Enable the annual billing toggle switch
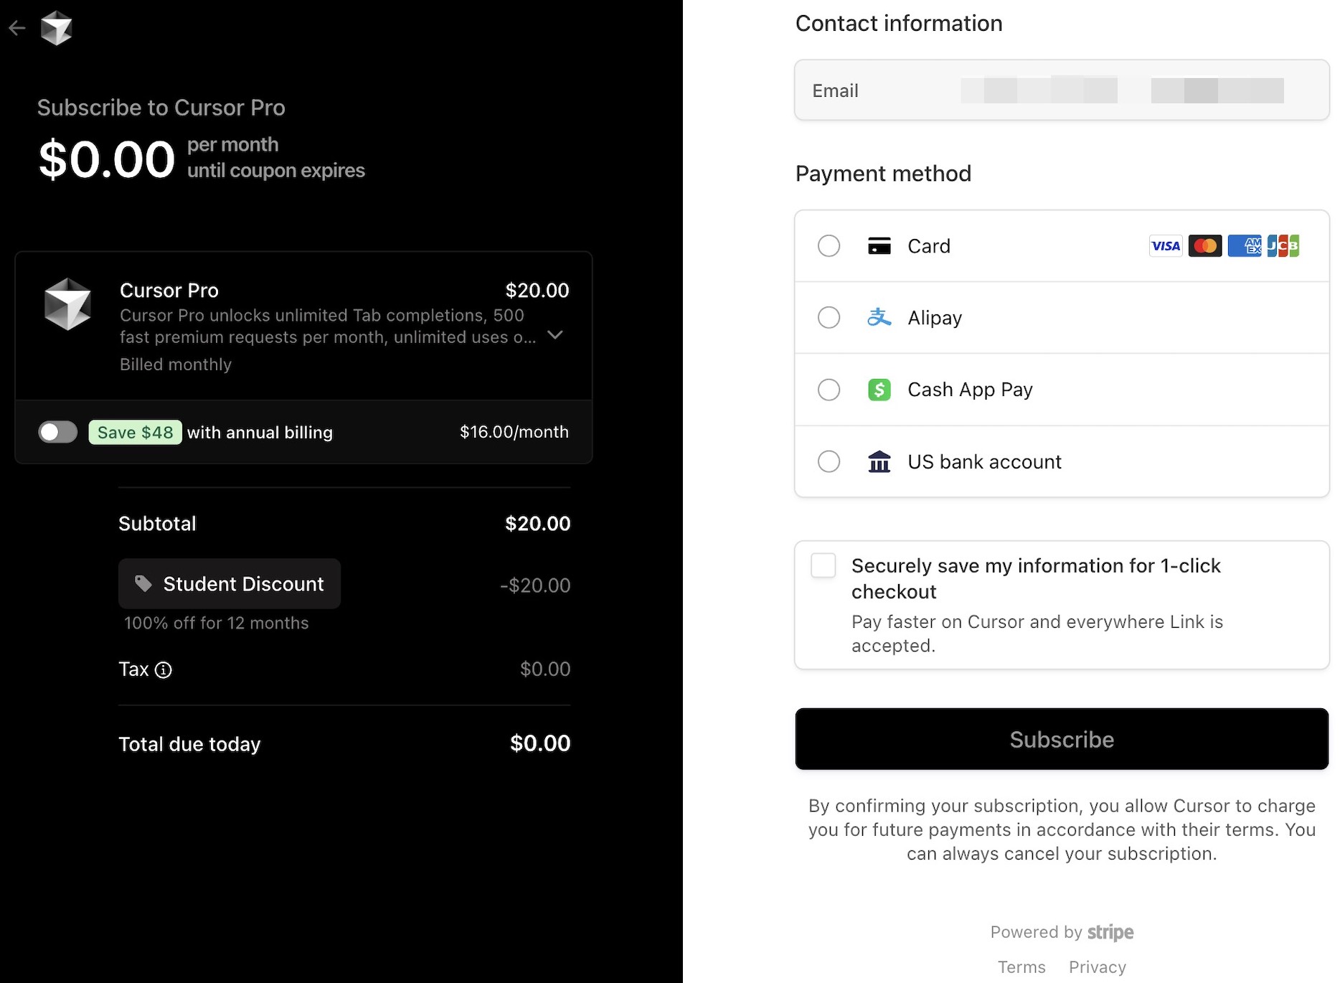The height and width of the screenshot is (983, 1340). click(58, 432)
